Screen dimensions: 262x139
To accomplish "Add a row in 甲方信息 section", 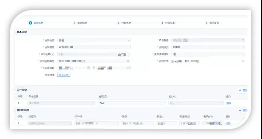I will [x=243, y=90].
